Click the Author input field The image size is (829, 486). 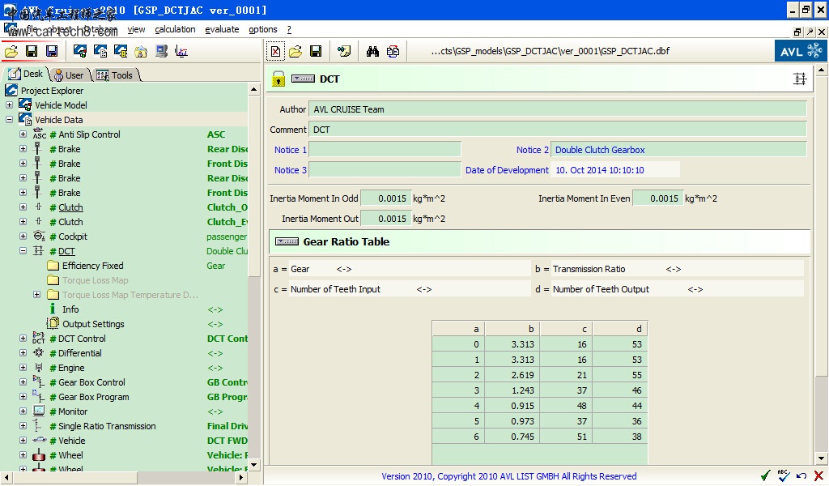(558, 109)
